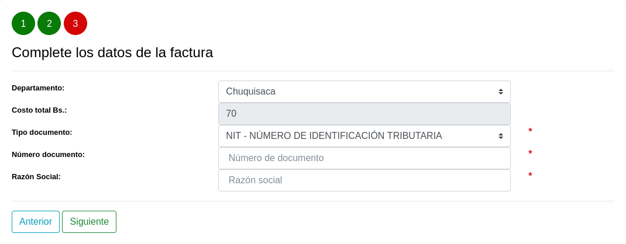Focus the Número de documento input
This screenshot has height=244, width=626.
364,158
